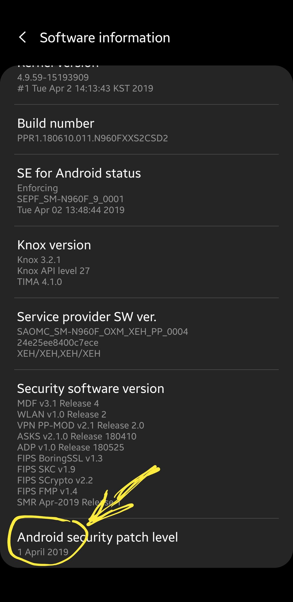Tap the FIPS BoringSSL v1.3 line
This screenshot has width=293, height=602.
click(60, 458)
